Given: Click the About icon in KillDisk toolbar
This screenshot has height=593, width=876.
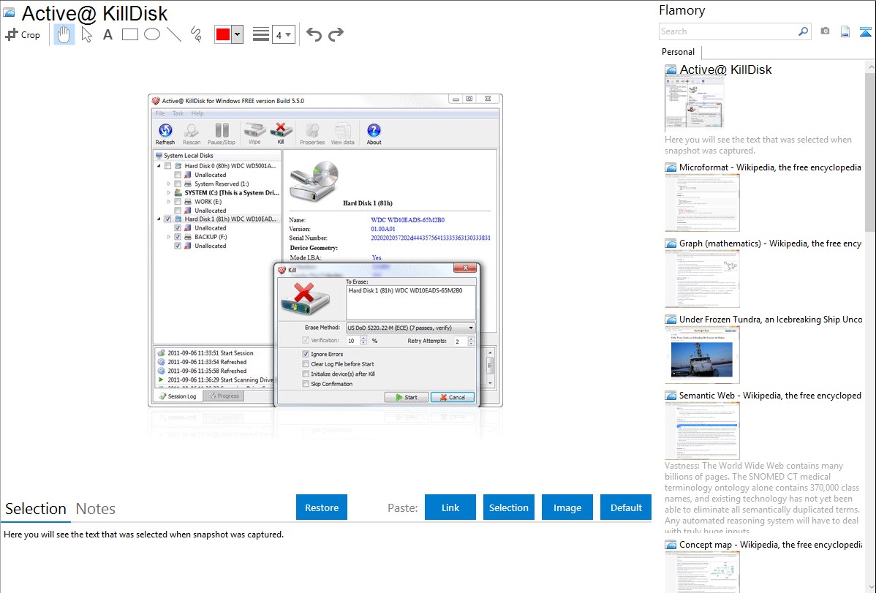Looking at the screenshot, I should (374, 134).
